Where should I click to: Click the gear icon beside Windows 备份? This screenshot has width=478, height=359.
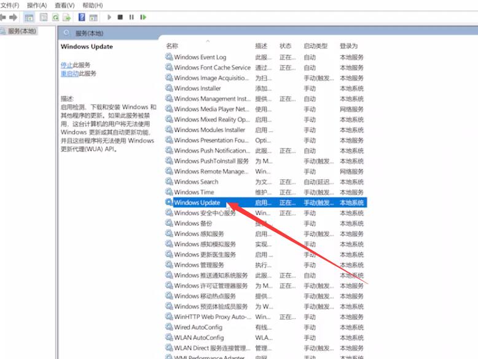169,223
